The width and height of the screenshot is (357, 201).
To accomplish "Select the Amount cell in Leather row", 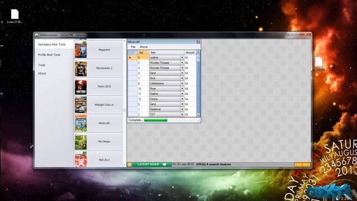I will click(x=190, y=58).
